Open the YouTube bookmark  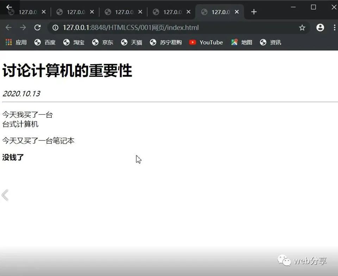point(206,42)
